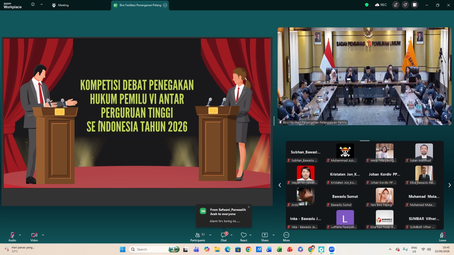Select Sutan Mahmud participant tile
Image resolution: width=454 pixels, height=255 pixels.
pyautogui.click(x=424, y=153)
